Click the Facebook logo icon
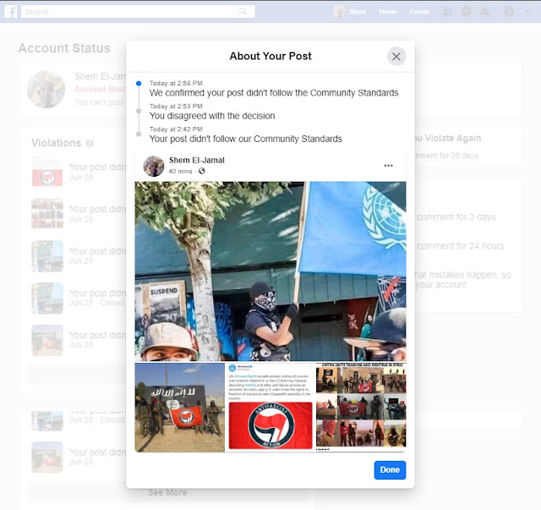The height and width of the screenshot is (510, 541). tap(11, 12)
